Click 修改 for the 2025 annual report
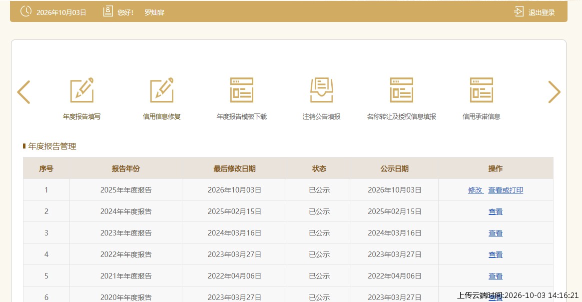Viewport: 582px width, 302px height. [x=476, y=190]
